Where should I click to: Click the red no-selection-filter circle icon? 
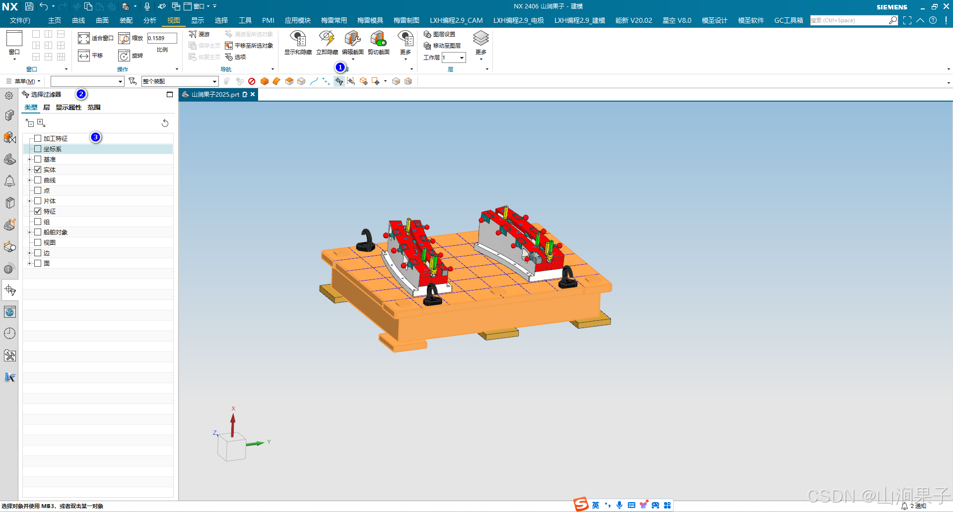click(252, 81)
